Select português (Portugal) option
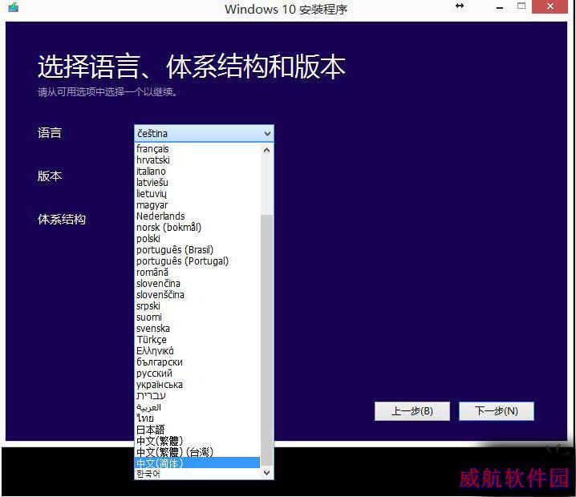Image resolution: width=576 pixels, height=497 pixels. (x=197, y=261)
